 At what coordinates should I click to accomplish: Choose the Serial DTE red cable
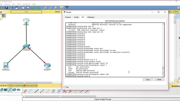point(70,91)
